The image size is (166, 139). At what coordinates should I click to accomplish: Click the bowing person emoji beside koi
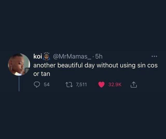pyautogui.click(x=46, y=56)
